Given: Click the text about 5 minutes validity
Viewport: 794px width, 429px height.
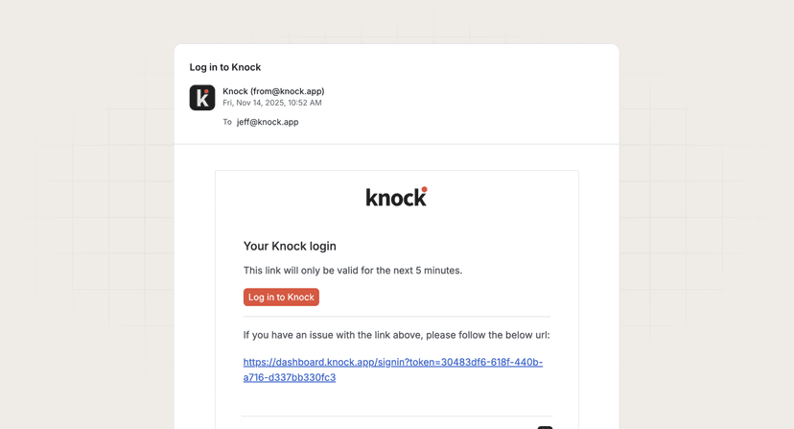Looking at the screenshot, I should point(353,271).
